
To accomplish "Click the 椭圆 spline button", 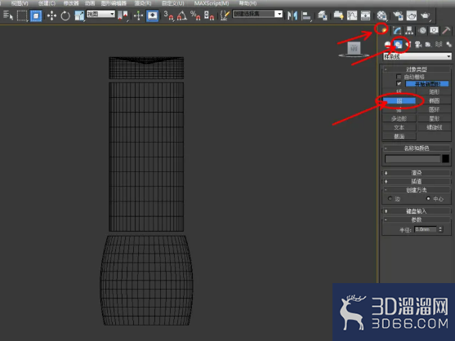I will click(x=434, y=100).
